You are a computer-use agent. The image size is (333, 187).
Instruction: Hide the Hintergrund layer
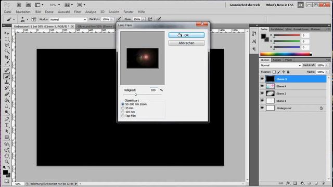[262, 108]
